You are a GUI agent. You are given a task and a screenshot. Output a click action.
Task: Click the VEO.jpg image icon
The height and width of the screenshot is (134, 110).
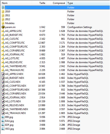pos(3,129)
